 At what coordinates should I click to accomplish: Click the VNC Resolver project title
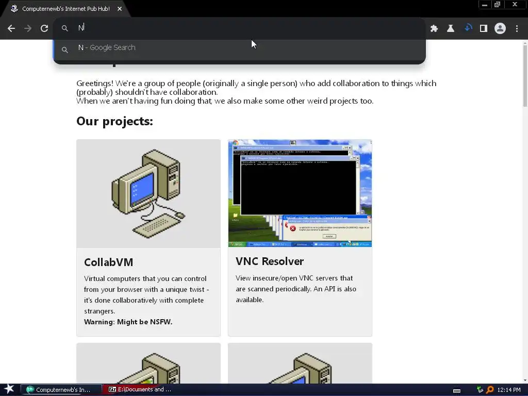270,261
